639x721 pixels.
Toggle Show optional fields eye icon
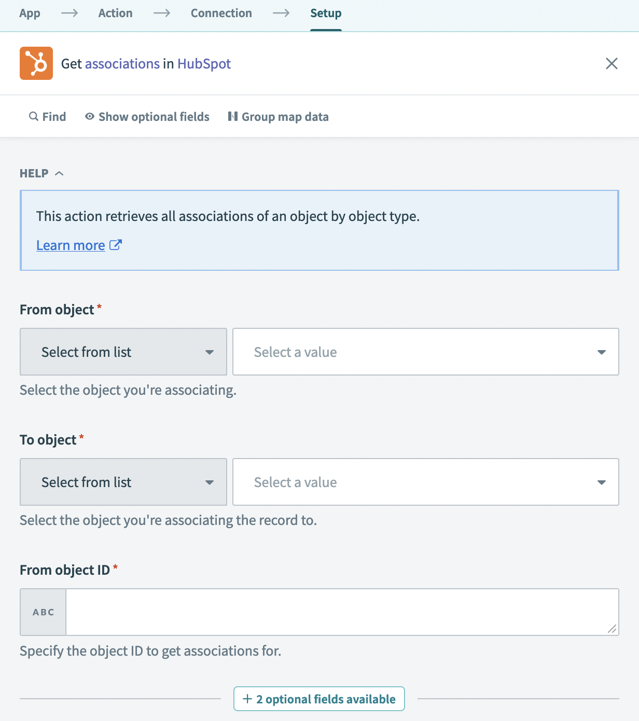click(x=90, y=117)
